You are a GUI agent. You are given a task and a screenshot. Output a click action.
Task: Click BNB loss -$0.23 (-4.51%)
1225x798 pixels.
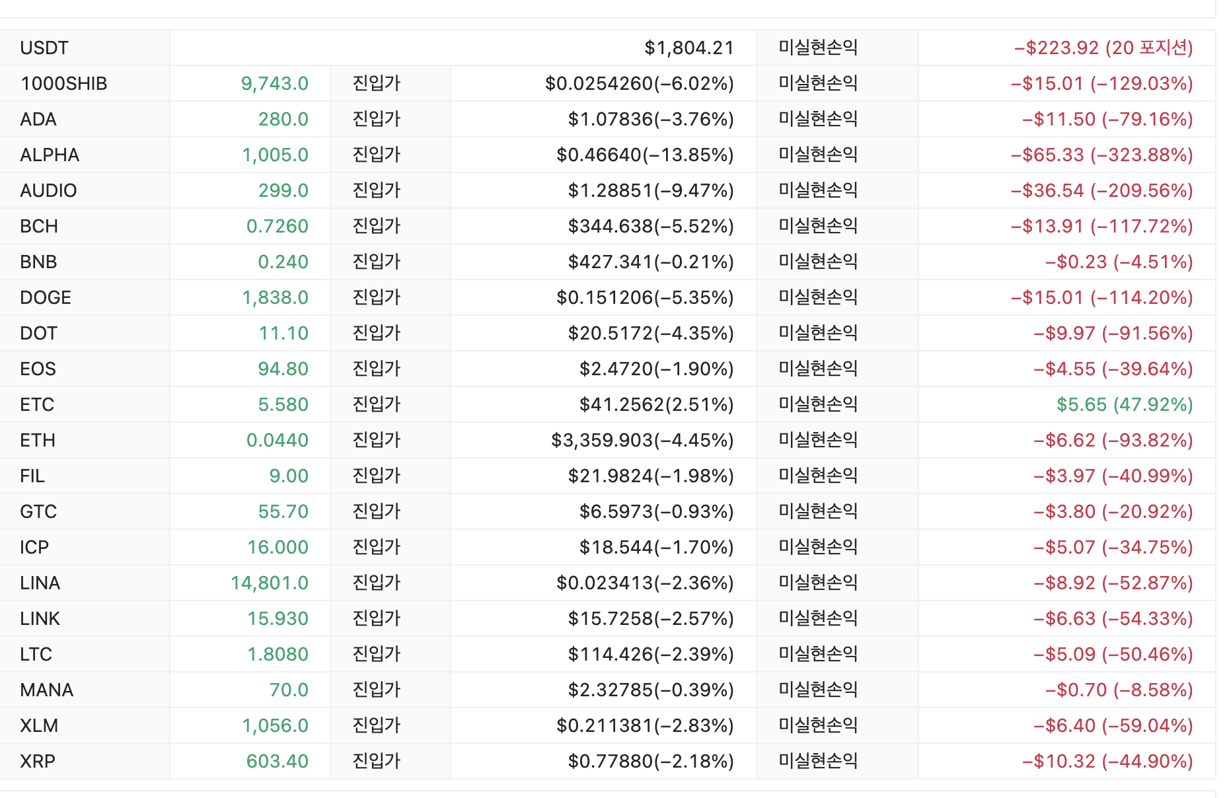pos(1119,262)
